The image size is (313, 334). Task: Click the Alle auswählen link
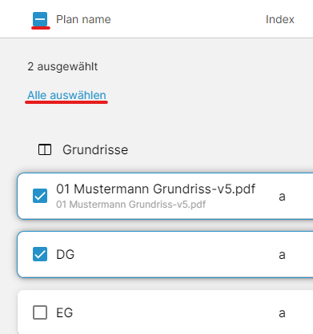pos(66,95)
